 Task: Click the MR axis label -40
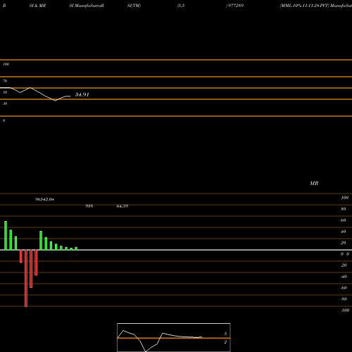[x=344, y=277]
